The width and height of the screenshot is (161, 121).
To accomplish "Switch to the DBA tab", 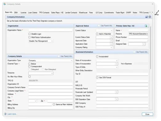I will point(16,13).
